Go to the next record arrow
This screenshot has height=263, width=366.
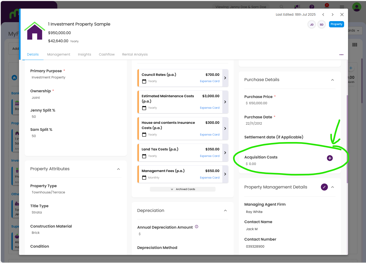click(x=332, y=15)
